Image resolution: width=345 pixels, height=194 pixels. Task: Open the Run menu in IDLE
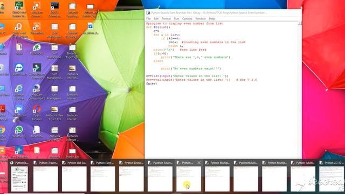[176, 19]
